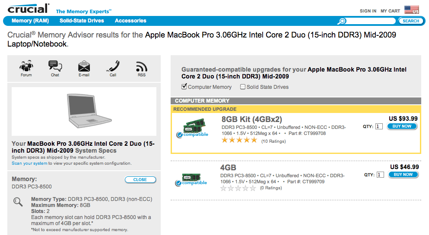429x235 pixels.
Task: Open MY CART
Action: (390, 11)
